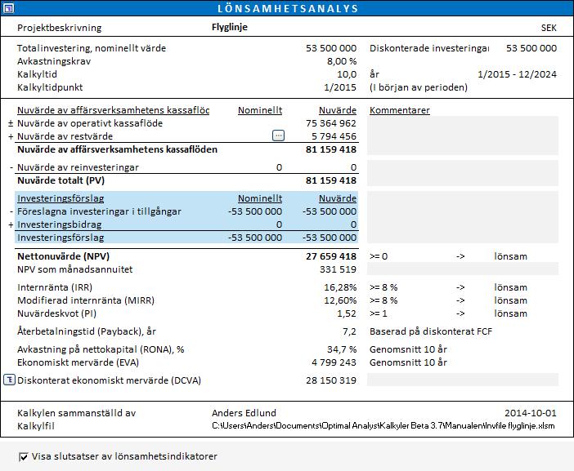Viewport: 574px width, 471px height.
Task: Select the project name Flyglinje
Action: point(230,28)
